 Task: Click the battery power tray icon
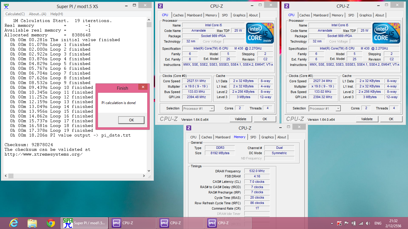click(x=354, y=223)
